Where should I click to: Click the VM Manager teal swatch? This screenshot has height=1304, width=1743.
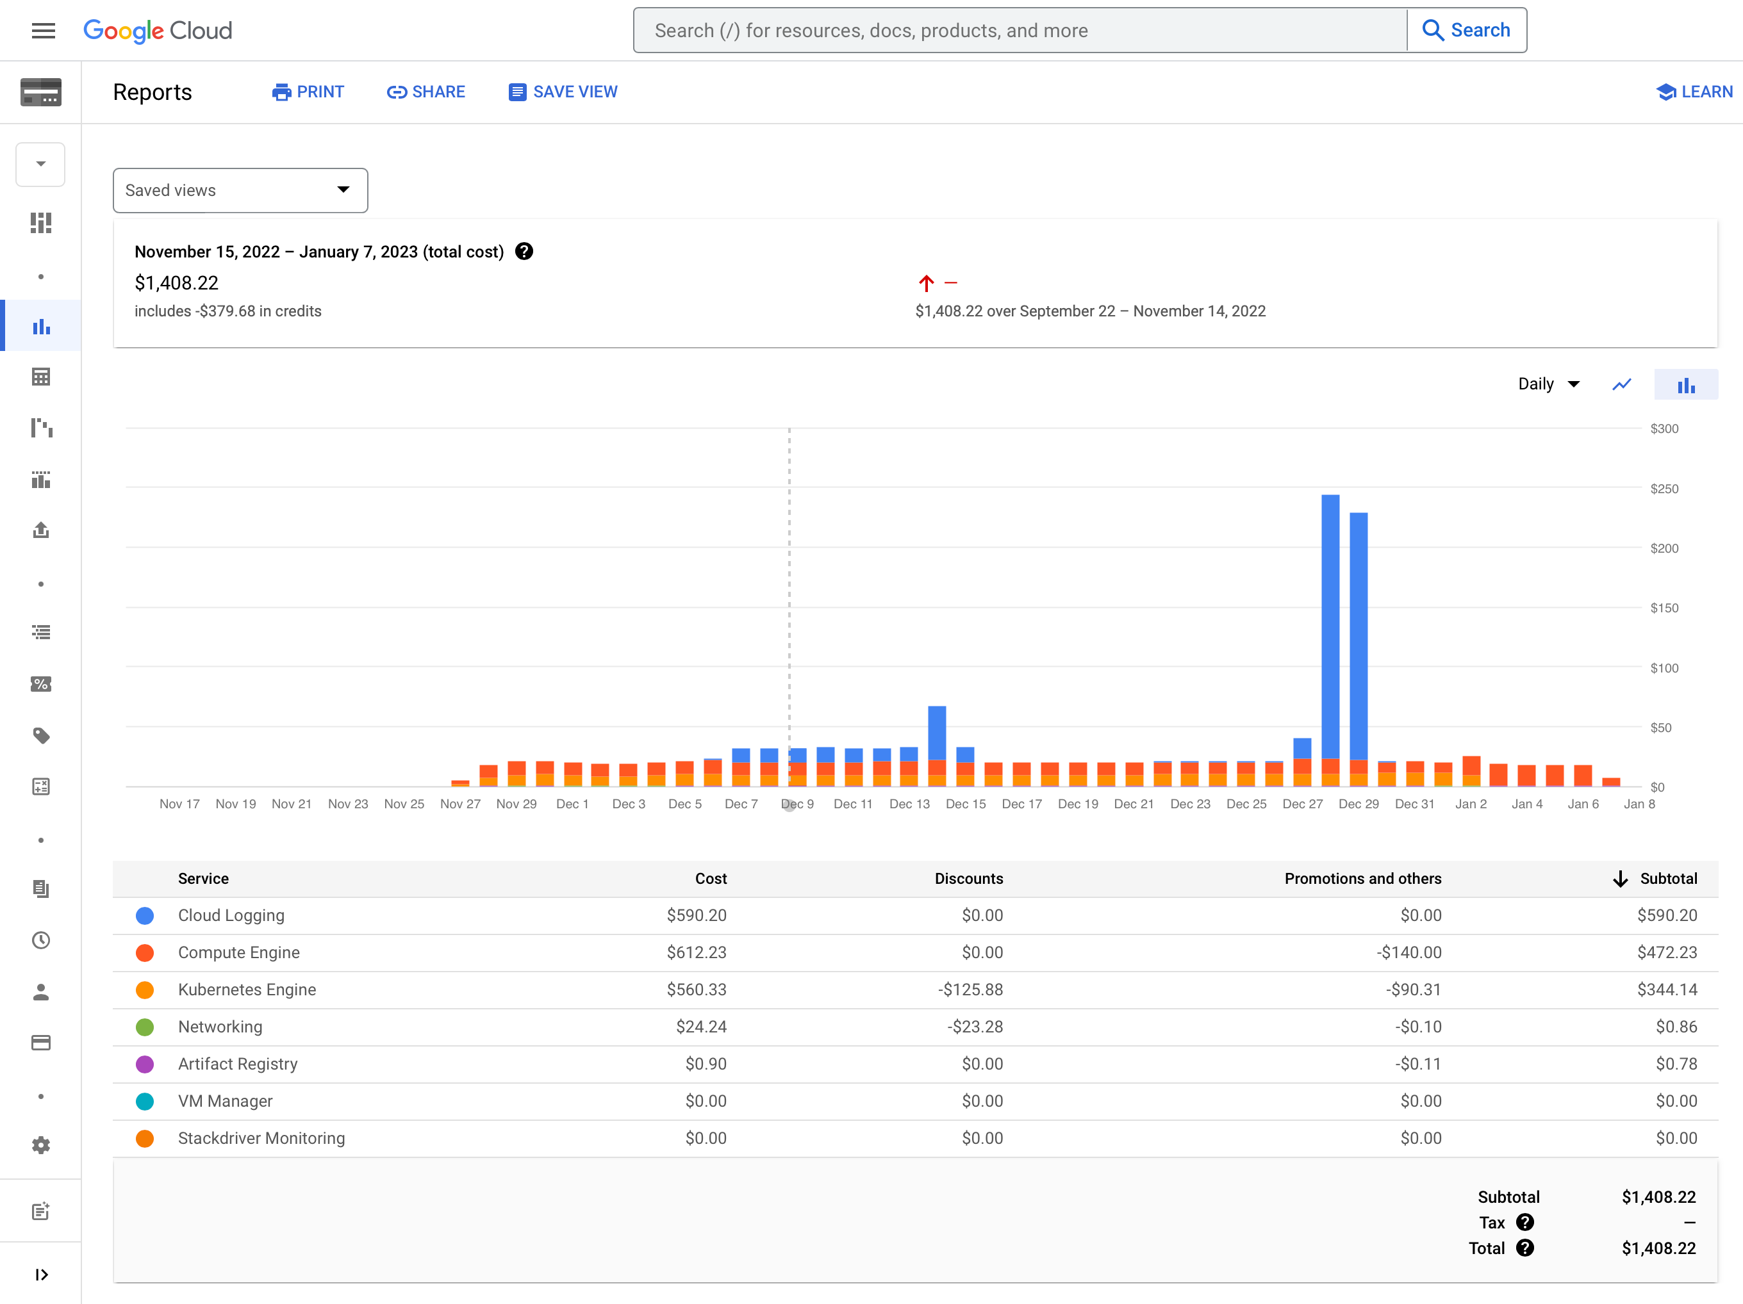(145, 1101)
